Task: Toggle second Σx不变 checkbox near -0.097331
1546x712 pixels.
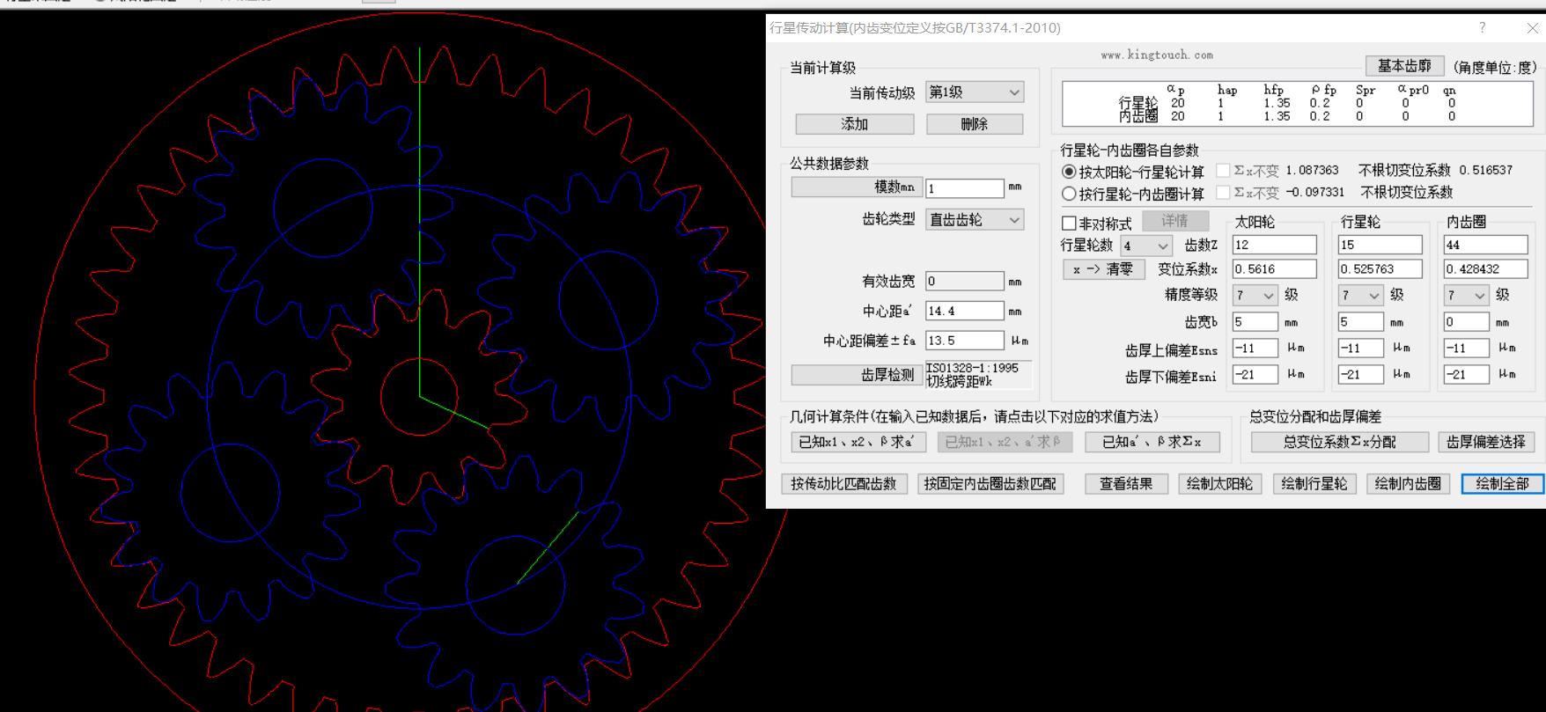Action: [x=1223, y=192]
